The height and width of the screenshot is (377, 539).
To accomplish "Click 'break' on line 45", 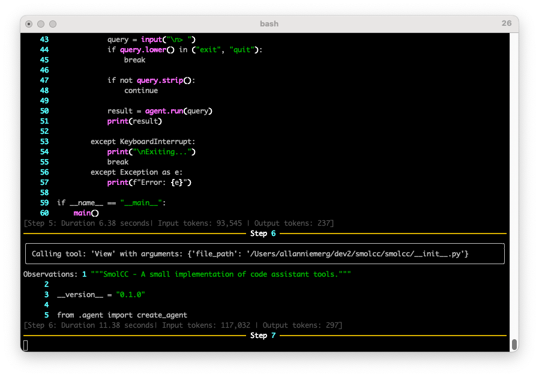I will [134, 60].
